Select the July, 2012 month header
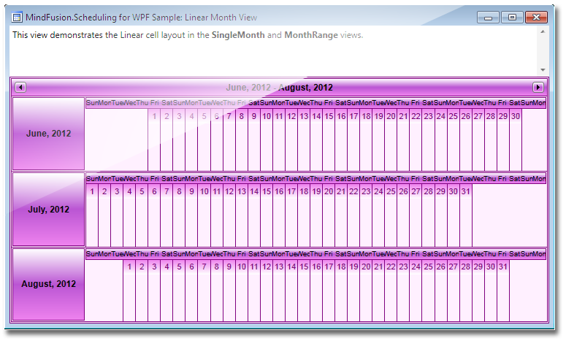 click(x=48, y=210)
